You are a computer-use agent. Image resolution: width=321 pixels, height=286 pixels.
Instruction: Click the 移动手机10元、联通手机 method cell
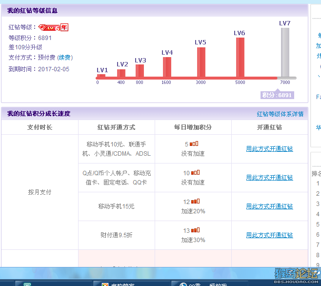[x=116, y=149]
